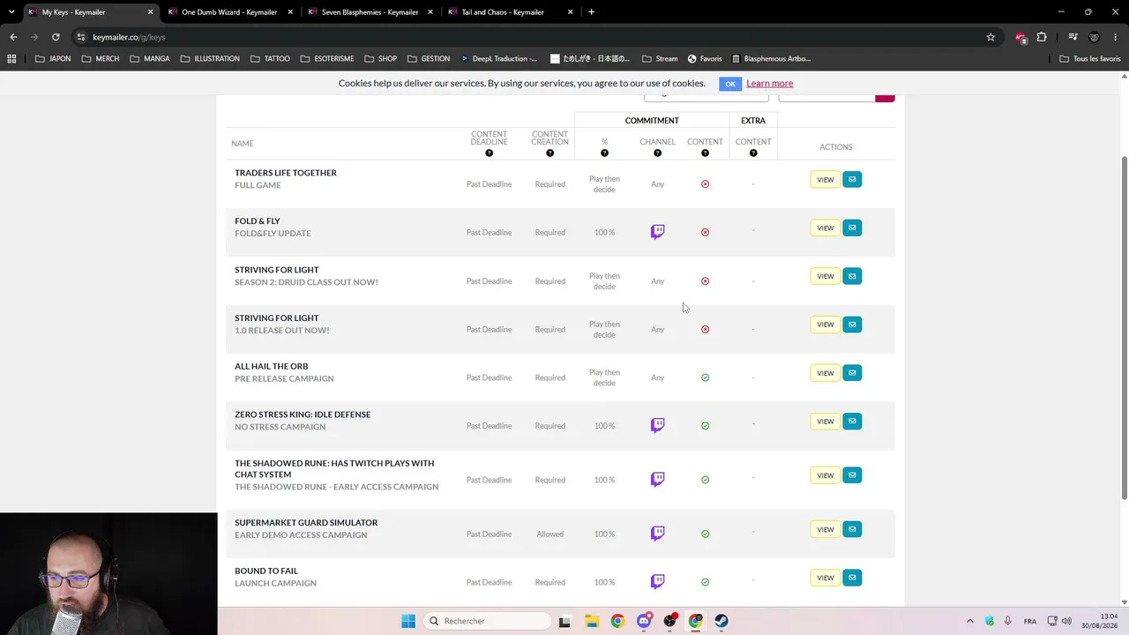Click the help icon under Content Creation
This screenshot has width=1129, height=635.
(x=550, y=153)
